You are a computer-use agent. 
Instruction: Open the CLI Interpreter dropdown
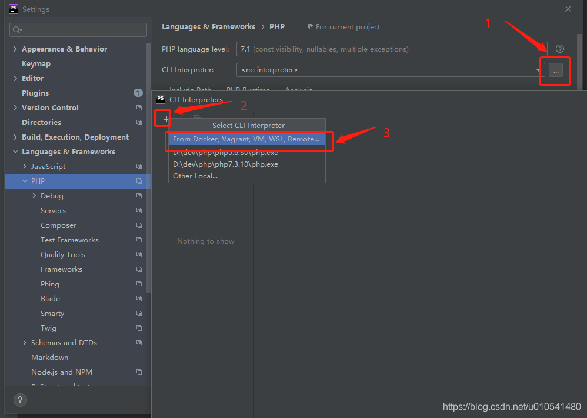click(x=538, y=70)
